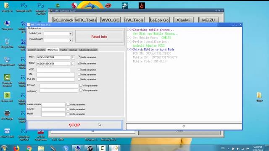Image resolution: width=269 pixels, height=151 pixels.
Task: Switch to Common functions tab
Action: click(37, 50)
